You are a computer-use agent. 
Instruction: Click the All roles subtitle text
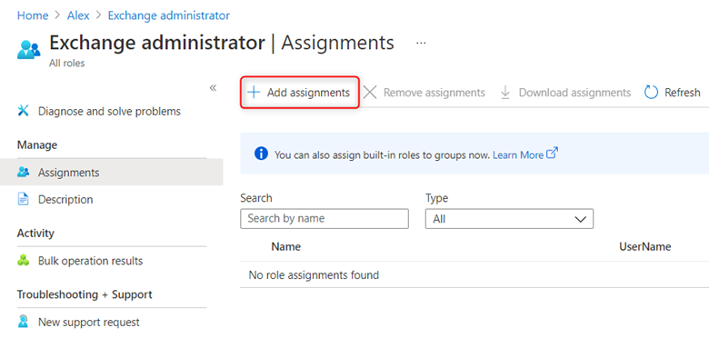pos(66,64)
